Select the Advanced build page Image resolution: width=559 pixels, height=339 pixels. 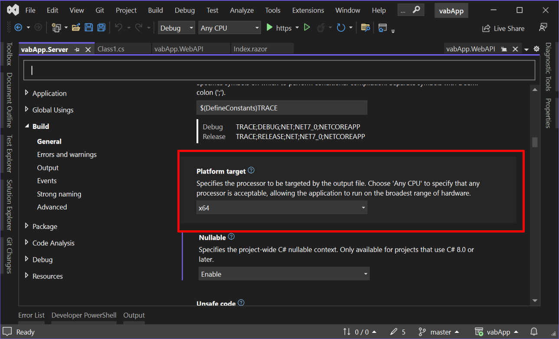tap(52, 207)
